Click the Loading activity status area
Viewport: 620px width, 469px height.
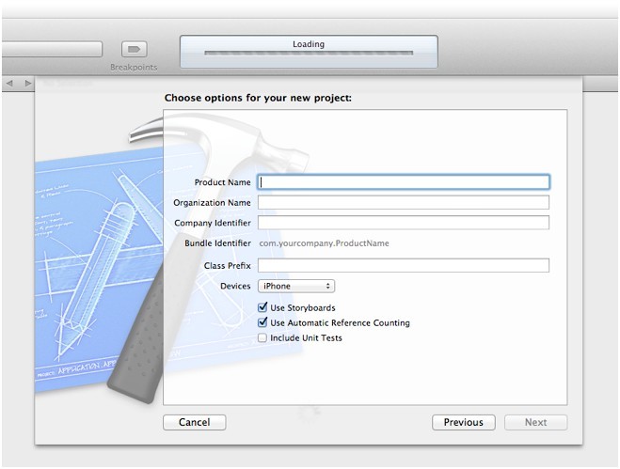click(309, 44)
